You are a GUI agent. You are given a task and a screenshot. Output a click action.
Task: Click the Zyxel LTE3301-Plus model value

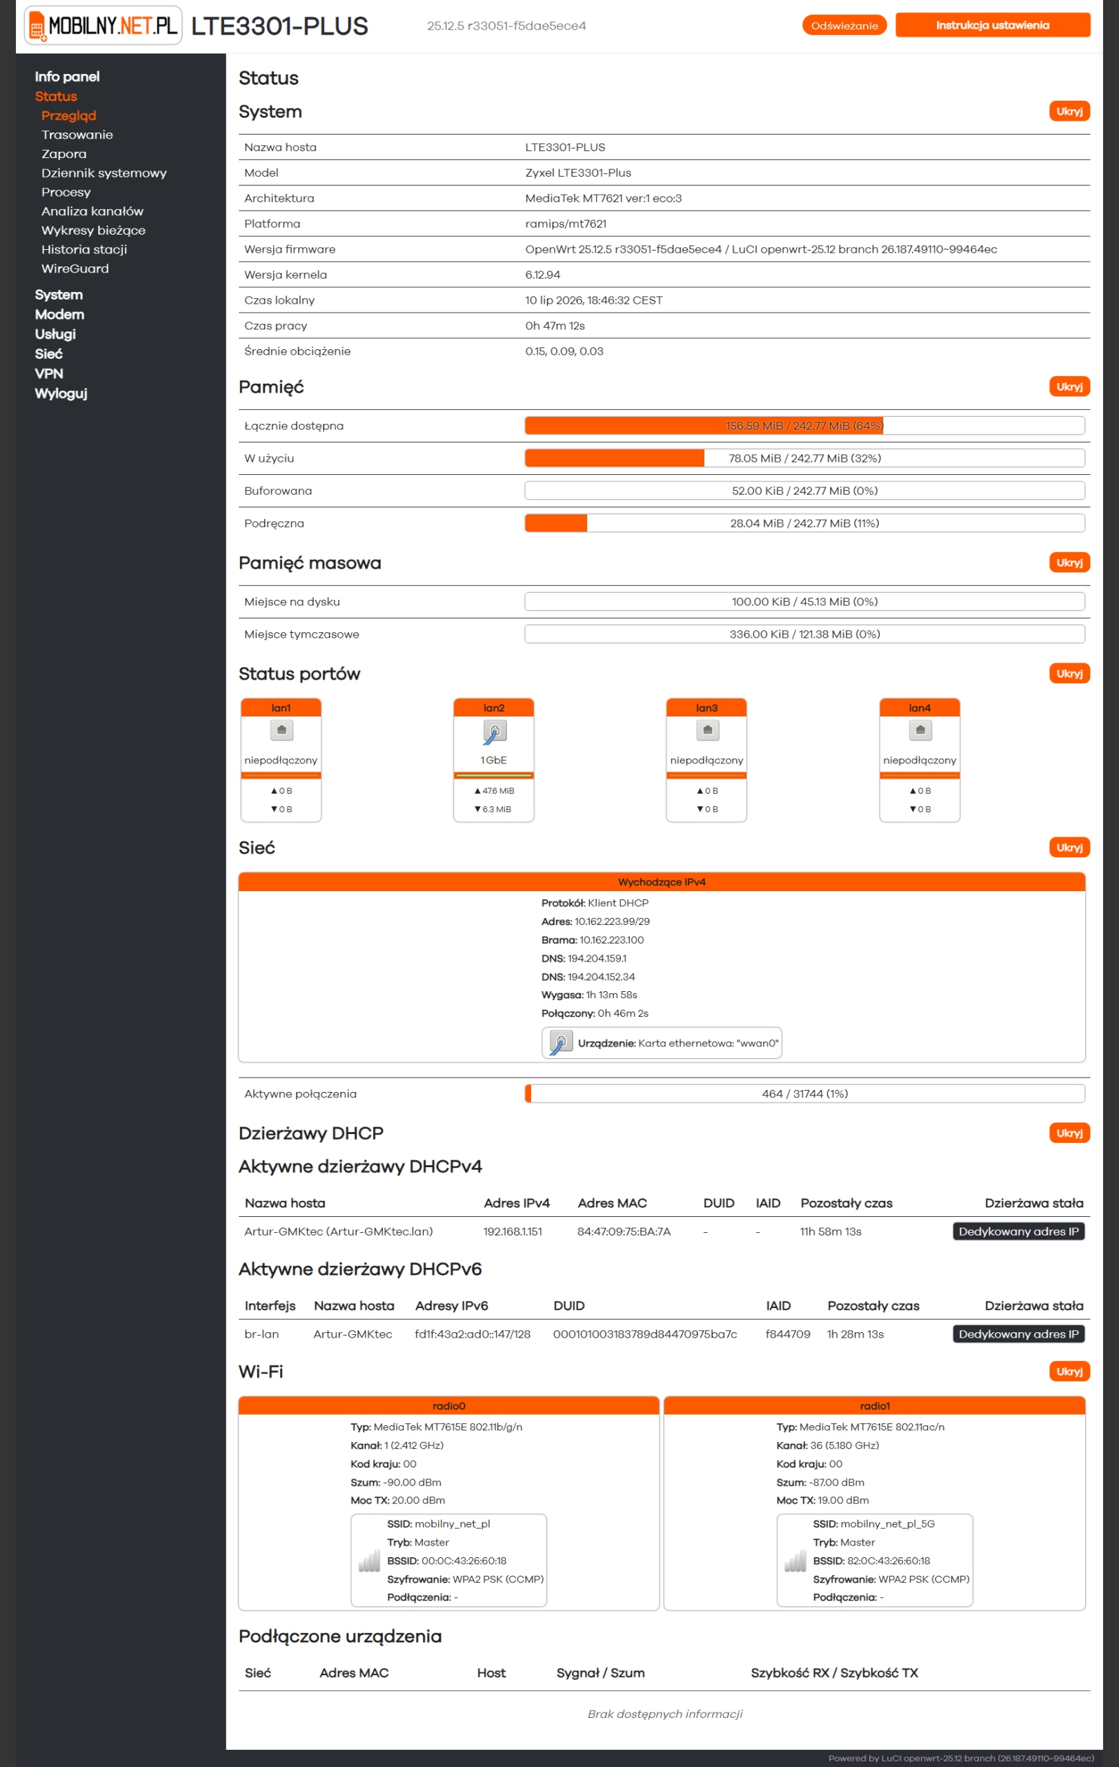578,173
